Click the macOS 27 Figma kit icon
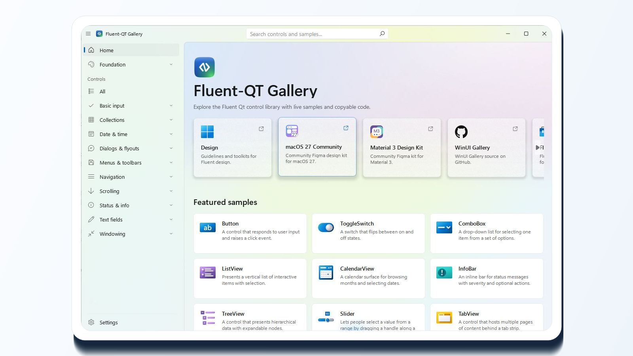 (x=292, y=131)
